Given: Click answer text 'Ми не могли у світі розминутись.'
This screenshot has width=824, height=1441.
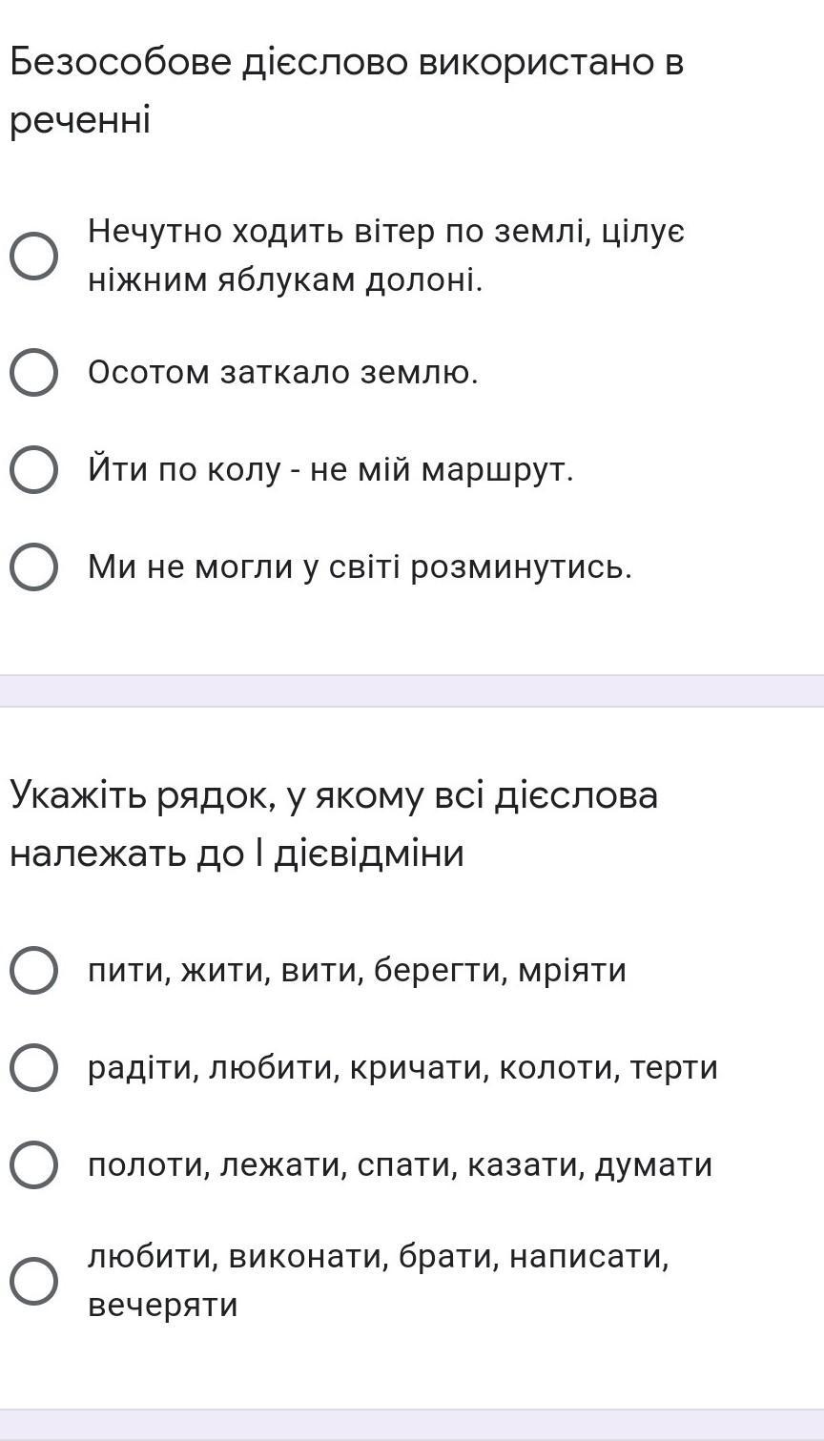Looking at the screenshot, I should [360, 567].
